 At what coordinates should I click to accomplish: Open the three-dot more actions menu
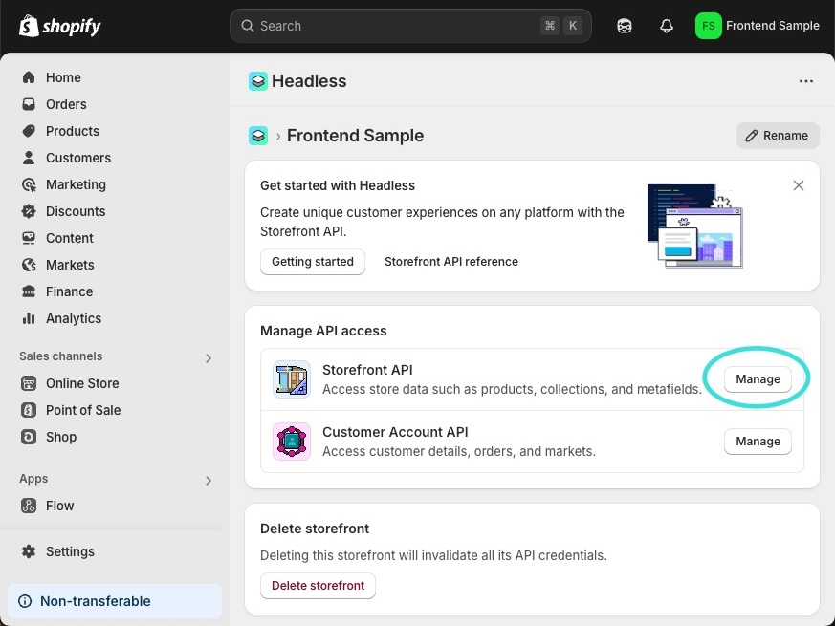click(805, 81)
